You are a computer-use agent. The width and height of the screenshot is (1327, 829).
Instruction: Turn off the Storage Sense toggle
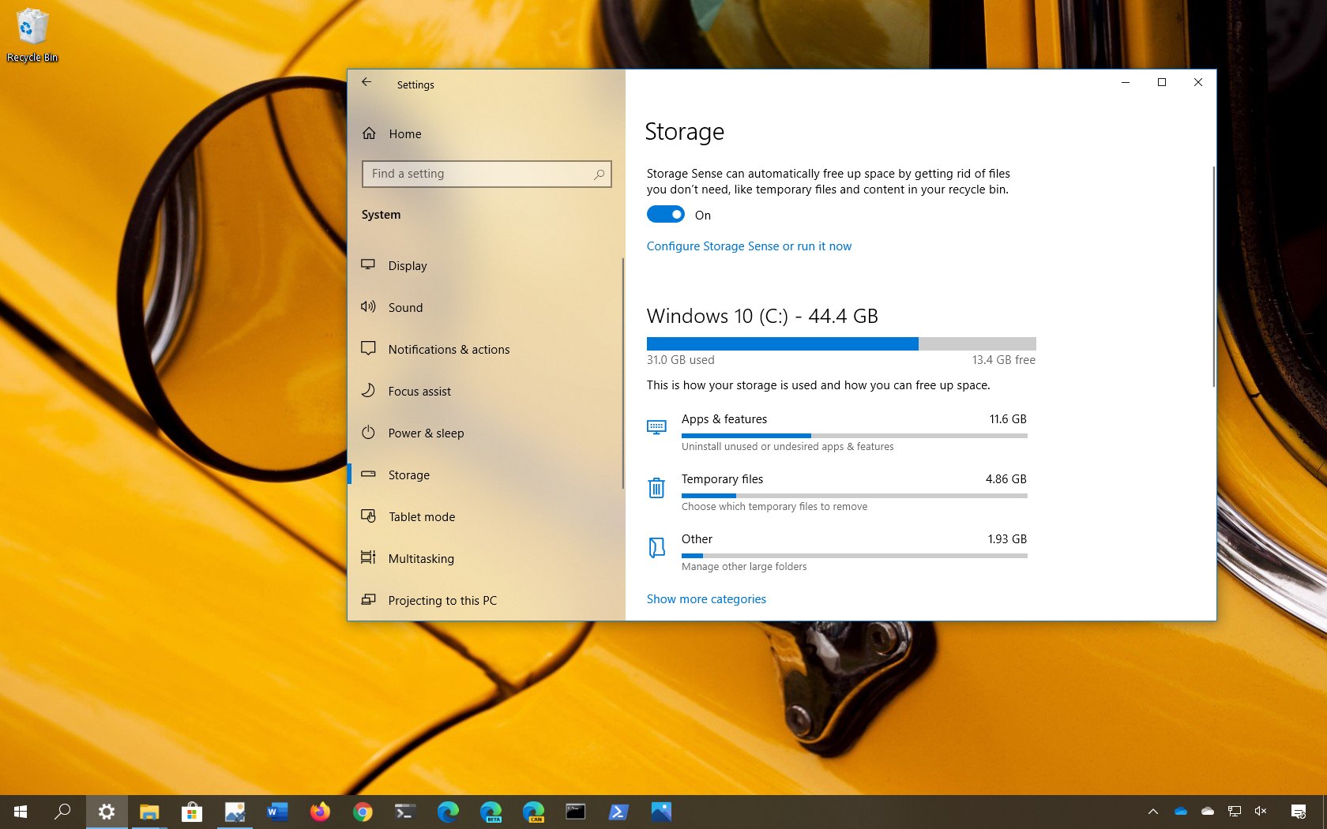pos(666,215)
